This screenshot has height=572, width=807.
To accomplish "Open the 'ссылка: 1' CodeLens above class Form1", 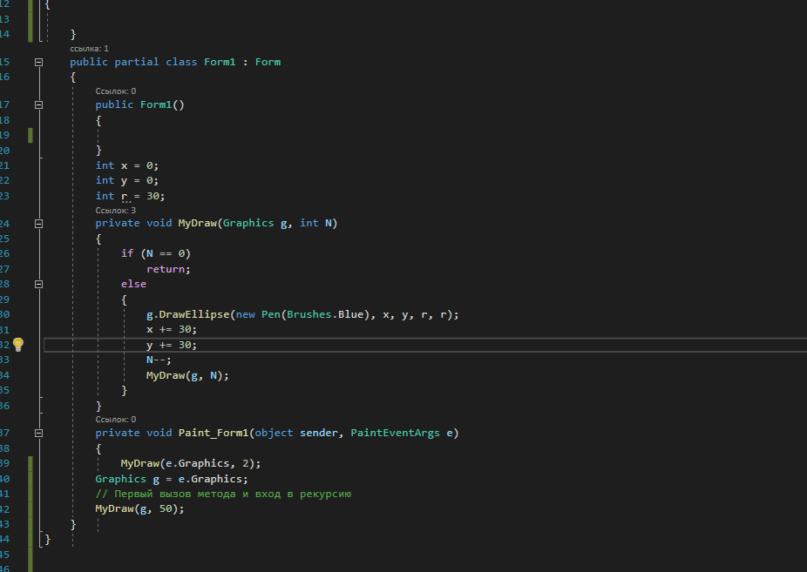I will 89,49.
